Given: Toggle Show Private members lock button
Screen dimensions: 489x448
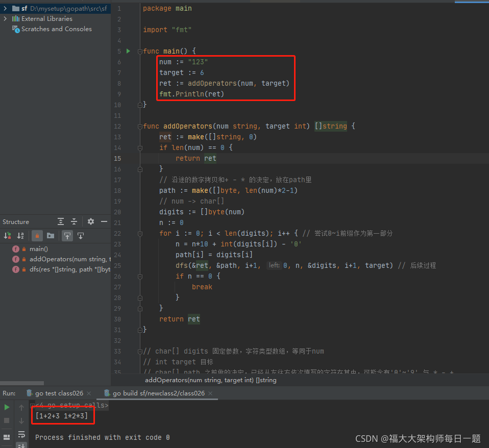Looking at the screenshot, I should 37,236.
